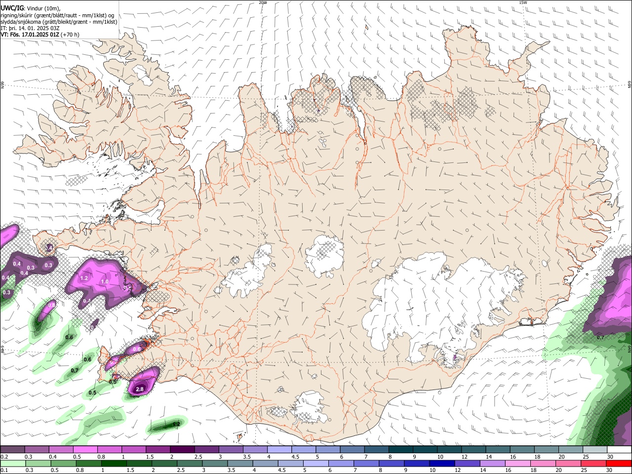Screen dimensions: 632x474
Task: Pick the light pink rain swatch 16–18
Action: click(519, 463)
